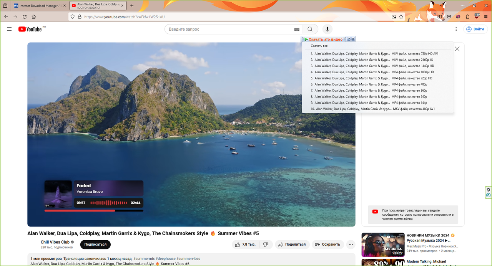The width and height of the screenshot is (492, 266).
Task: Open extensions puzzle icon
Action: [467, 17]
